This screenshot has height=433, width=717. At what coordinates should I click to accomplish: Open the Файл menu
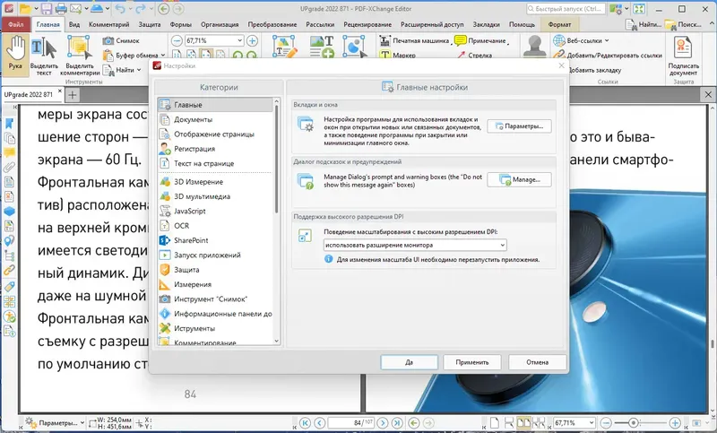click(15, 24)
